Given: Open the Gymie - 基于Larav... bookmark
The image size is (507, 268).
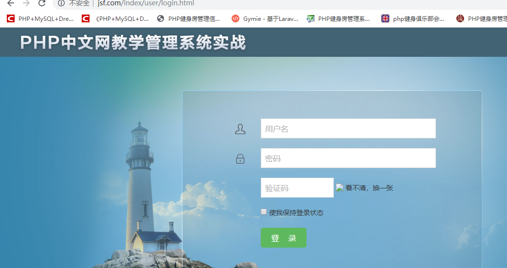Looking at the screenshot, I should (x=265, y=19).
